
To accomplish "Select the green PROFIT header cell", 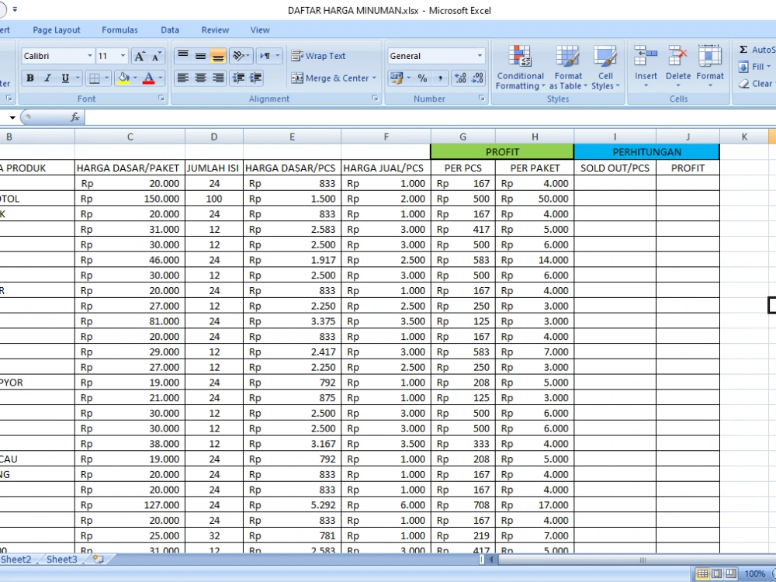I will pos(502,152).
